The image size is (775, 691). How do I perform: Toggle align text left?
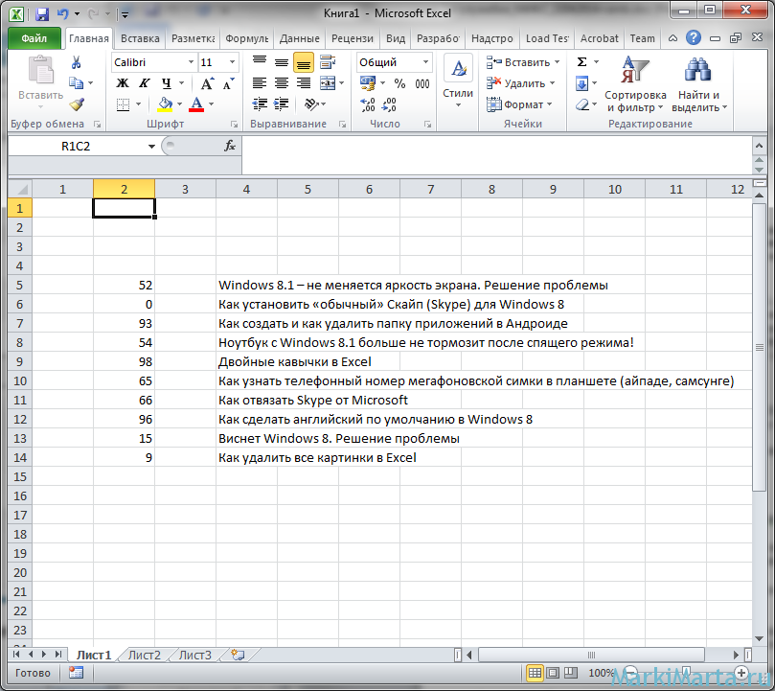[x=260, y=83]
